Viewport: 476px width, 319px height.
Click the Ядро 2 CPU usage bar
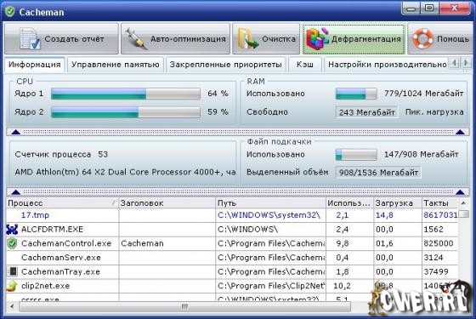pyautogui.click(x=126, y=112)
